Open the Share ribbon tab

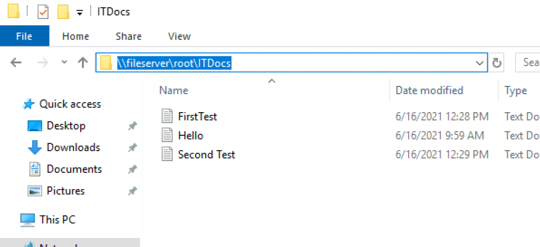pos(129,36)
